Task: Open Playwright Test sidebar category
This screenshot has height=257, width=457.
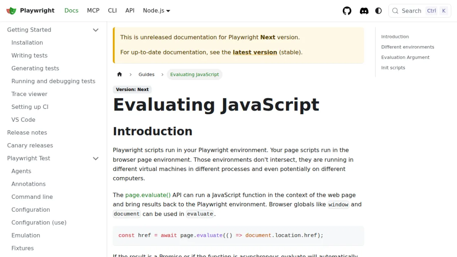Action: click(29, 158)
